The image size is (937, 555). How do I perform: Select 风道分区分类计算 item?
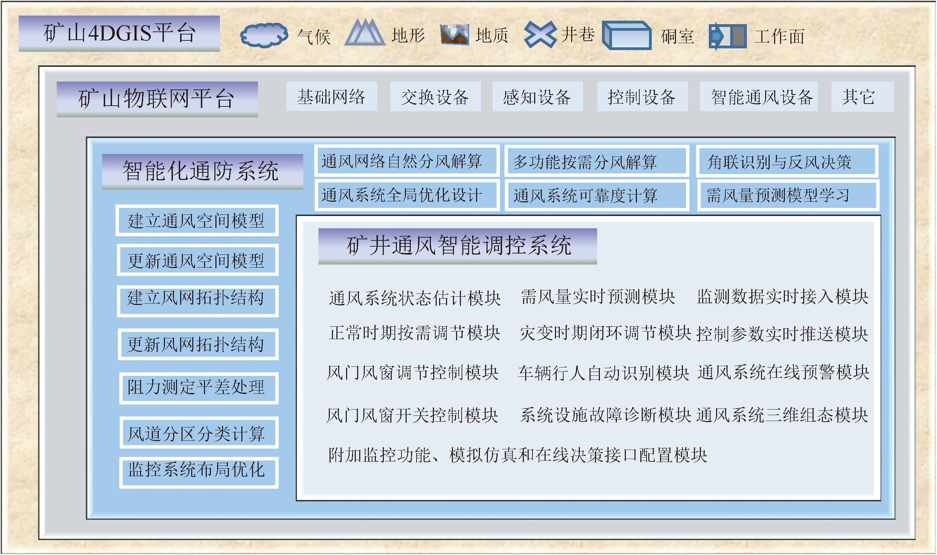[x=199, y=432]
